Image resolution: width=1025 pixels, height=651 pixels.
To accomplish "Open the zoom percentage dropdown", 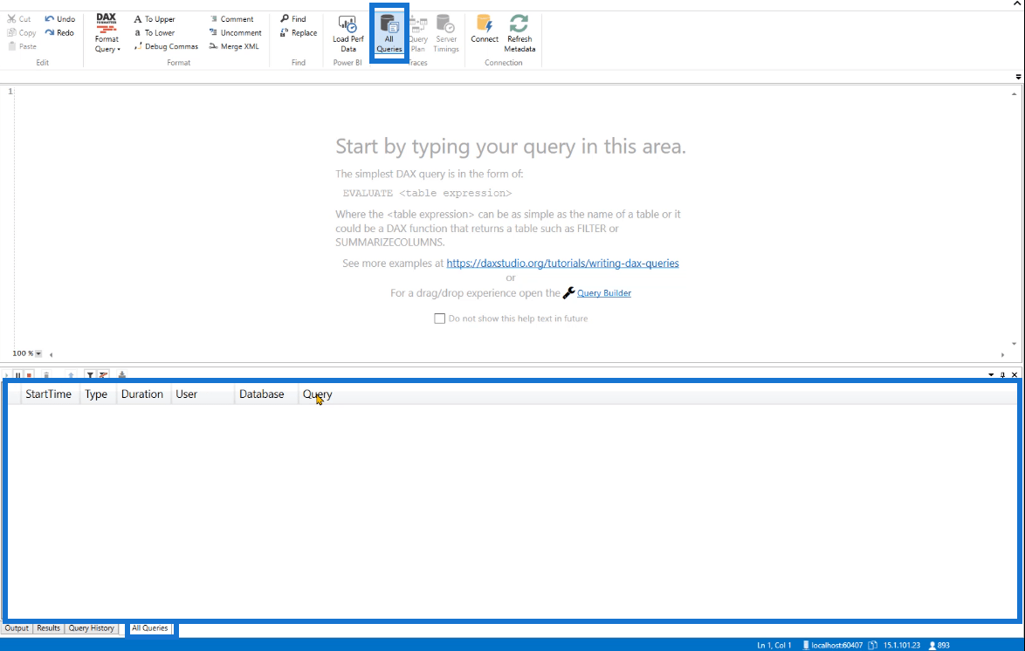I will tap(38, 353).
